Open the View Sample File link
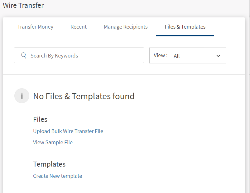The image size is (250, 193). [x=53, y=142]
